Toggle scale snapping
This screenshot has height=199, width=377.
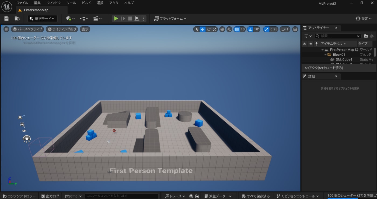pos(266,29)
